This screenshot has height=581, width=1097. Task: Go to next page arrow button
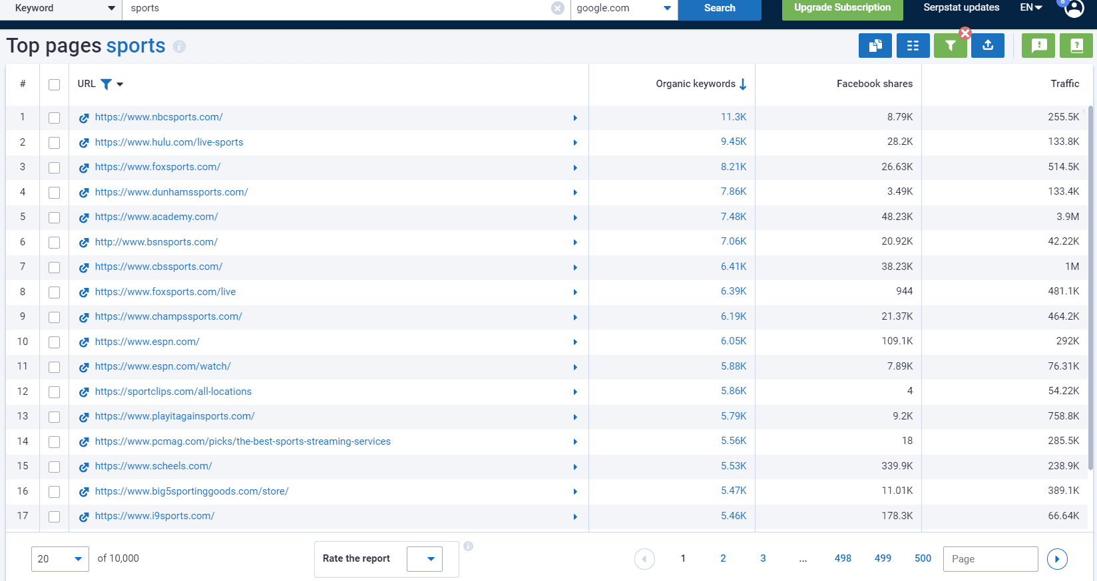point(1057,559)
